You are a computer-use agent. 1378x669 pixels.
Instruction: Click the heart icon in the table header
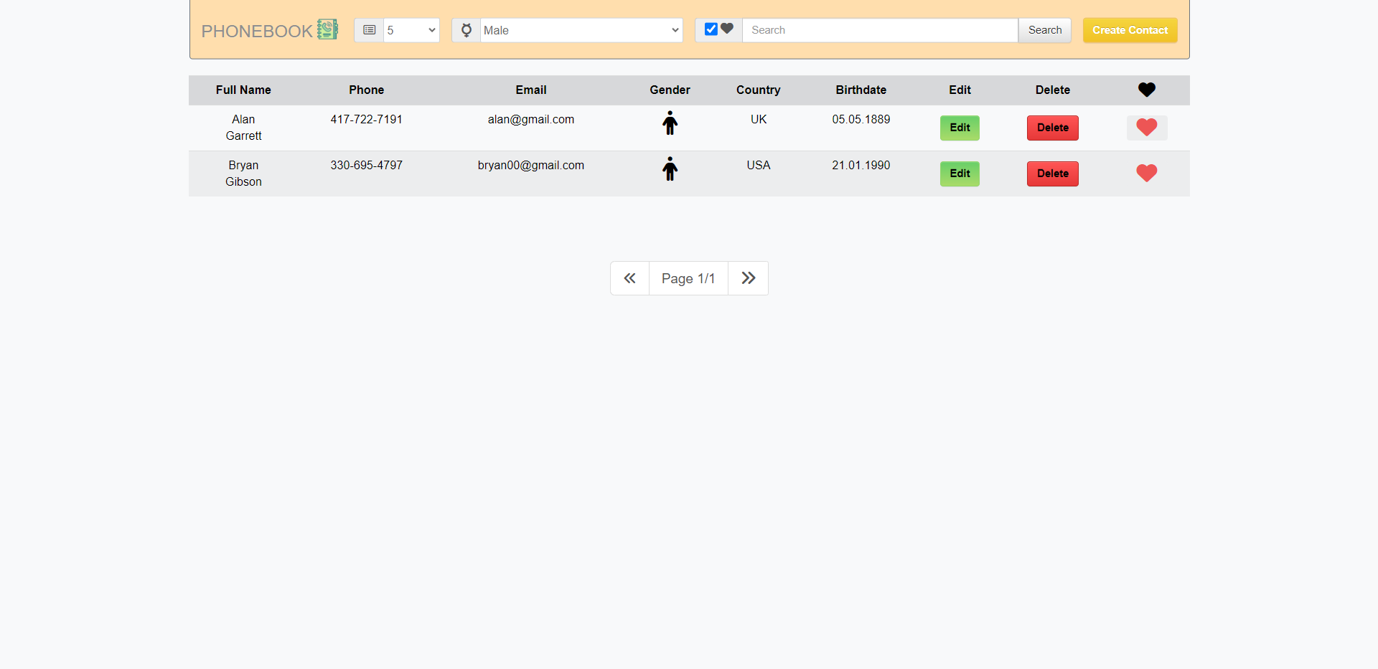click(x=1146, y=90)
